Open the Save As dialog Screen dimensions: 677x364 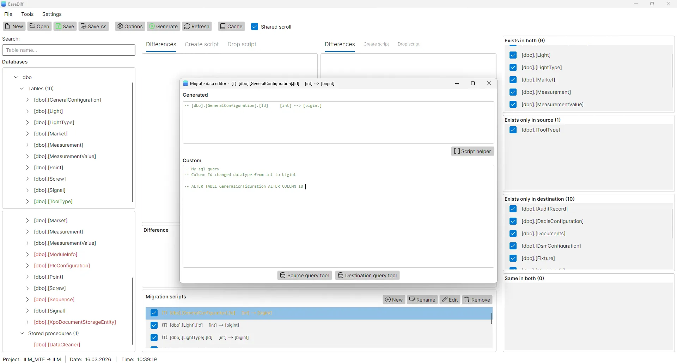93,26
